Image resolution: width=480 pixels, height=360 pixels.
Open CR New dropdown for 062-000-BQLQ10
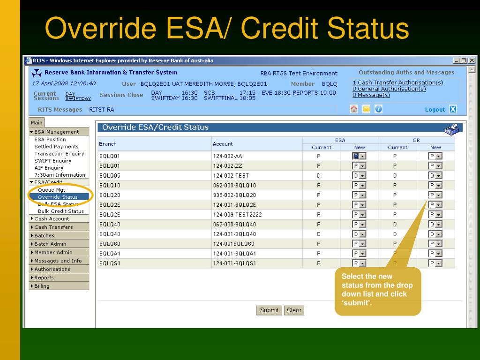pyautogui.click(x=435, y=185)
